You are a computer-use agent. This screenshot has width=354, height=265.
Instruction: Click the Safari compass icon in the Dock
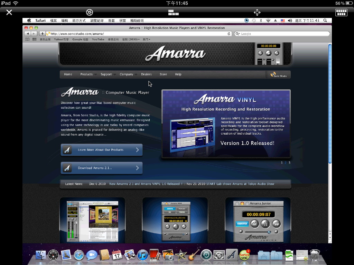(79, 255)
